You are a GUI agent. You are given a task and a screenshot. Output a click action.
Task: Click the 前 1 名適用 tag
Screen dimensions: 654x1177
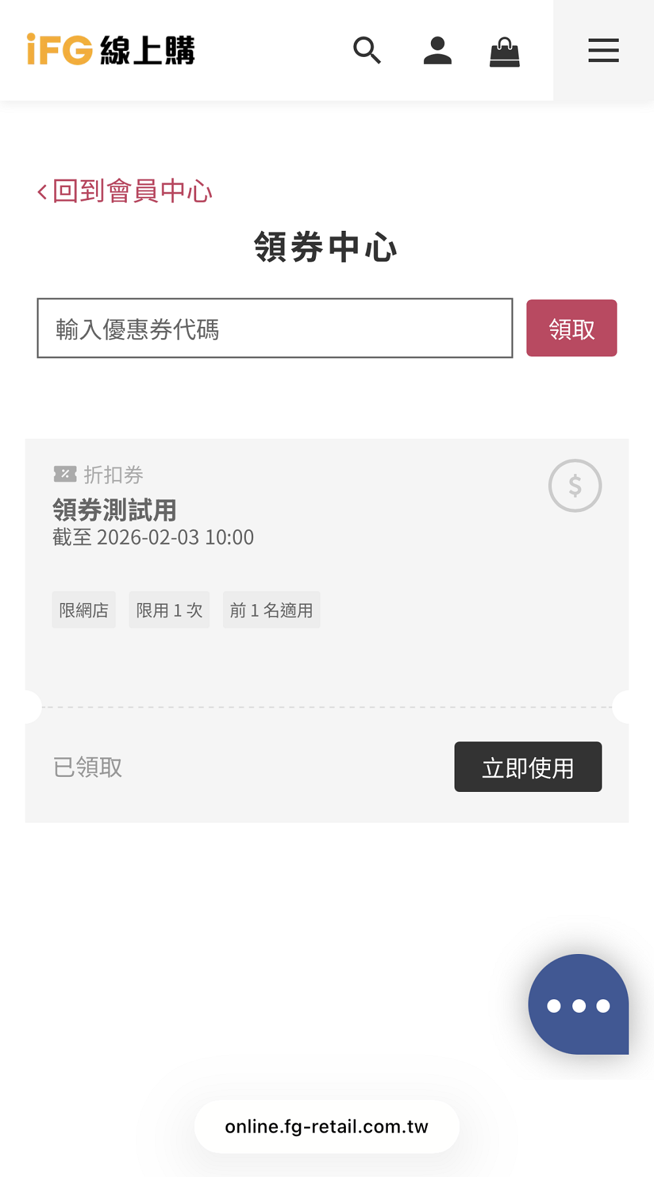point(271,610)
